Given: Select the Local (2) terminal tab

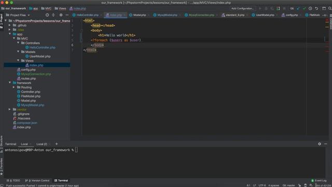Looking at the screenshot, I should [x=41, y=144].
